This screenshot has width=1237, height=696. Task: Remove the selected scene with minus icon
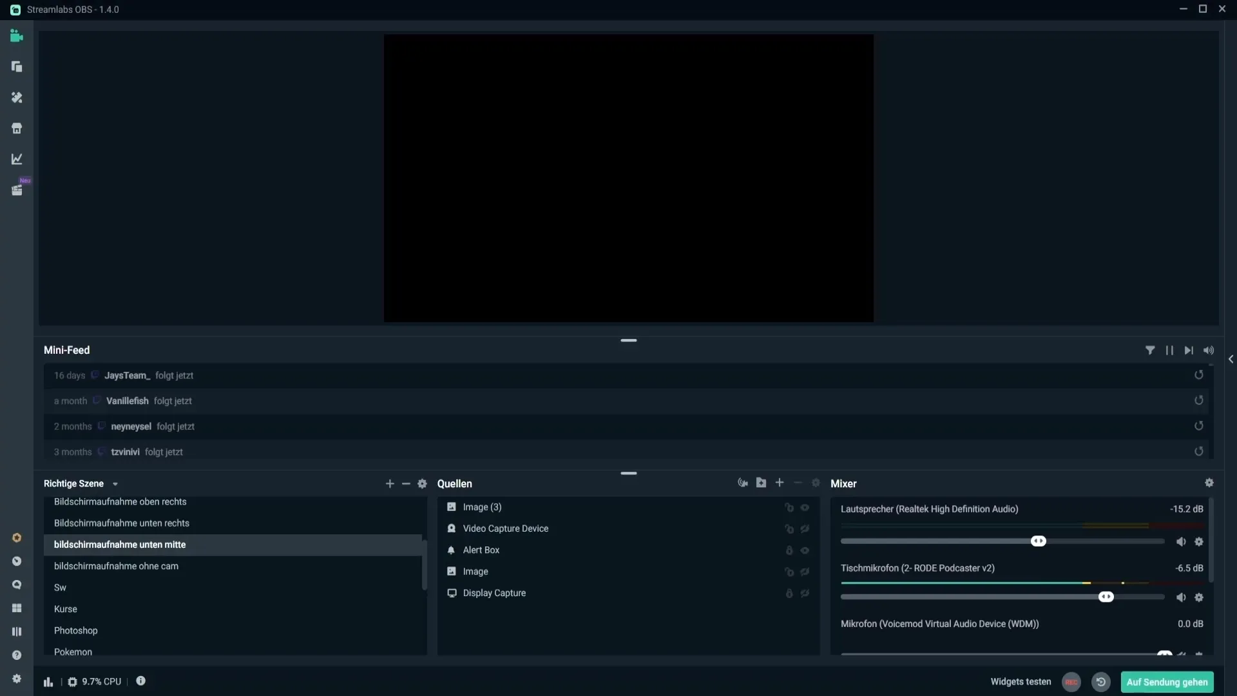tap(406, 483)
